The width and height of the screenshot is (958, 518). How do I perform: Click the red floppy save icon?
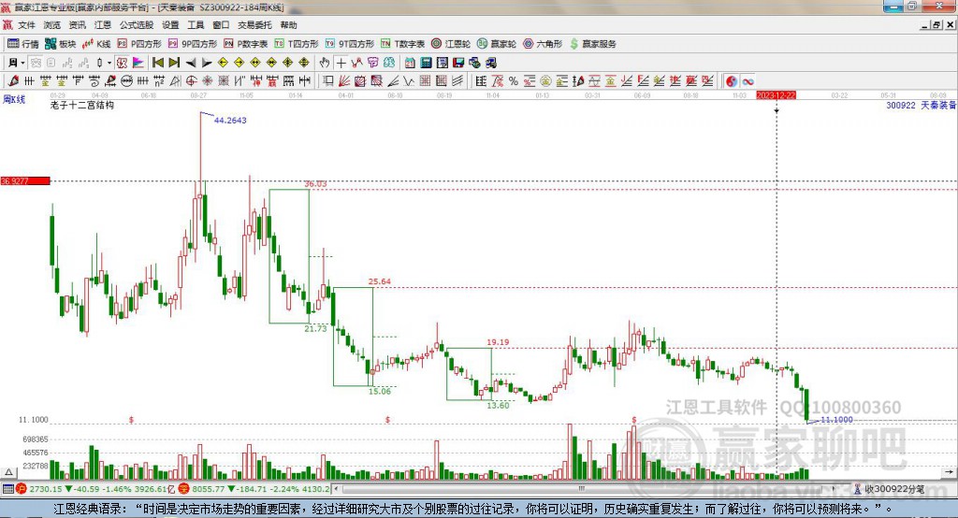(x=458, y=63)
